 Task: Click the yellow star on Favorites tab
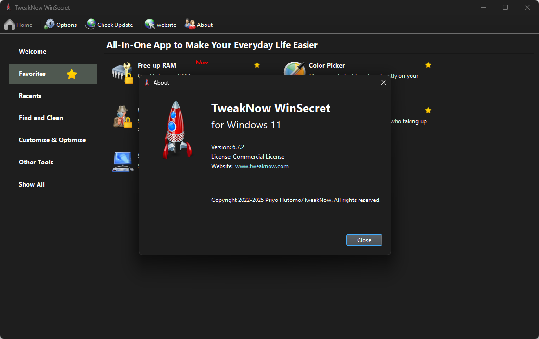[x=72, y=74]
